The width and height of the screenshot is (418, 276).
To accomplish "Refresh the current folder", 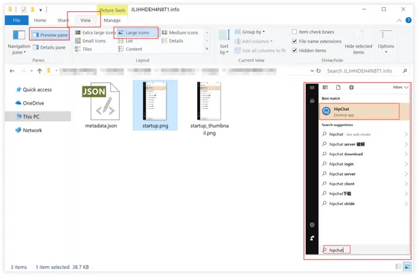I will click(x=318, y=71).
